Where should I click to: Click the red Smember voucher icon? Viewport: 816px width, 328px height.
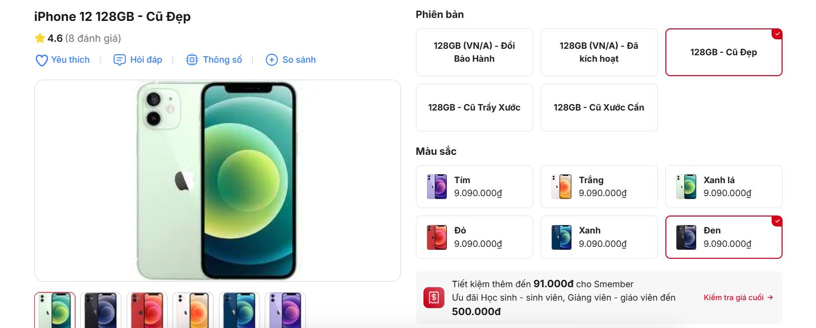tap(433, 298)
